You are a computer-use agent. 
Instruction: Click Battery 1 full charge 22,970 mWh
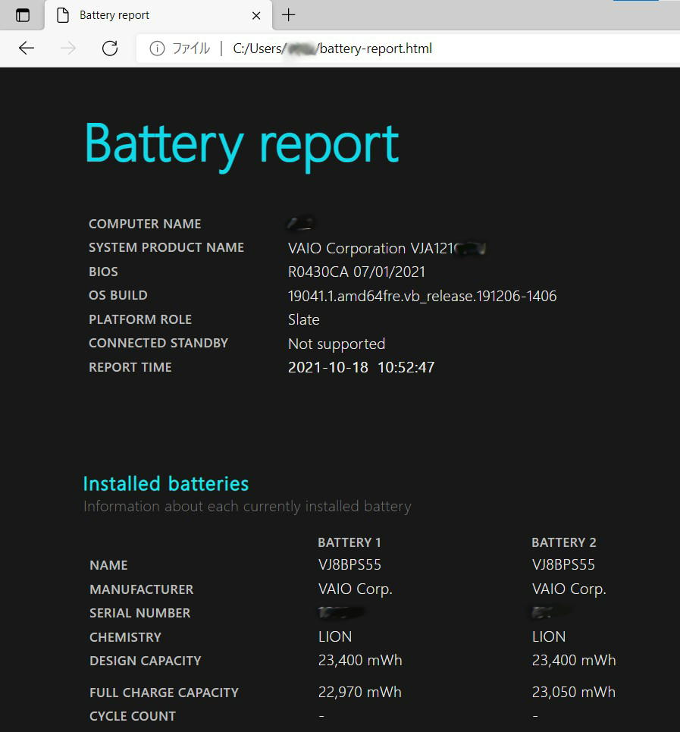tap(360, 693)
